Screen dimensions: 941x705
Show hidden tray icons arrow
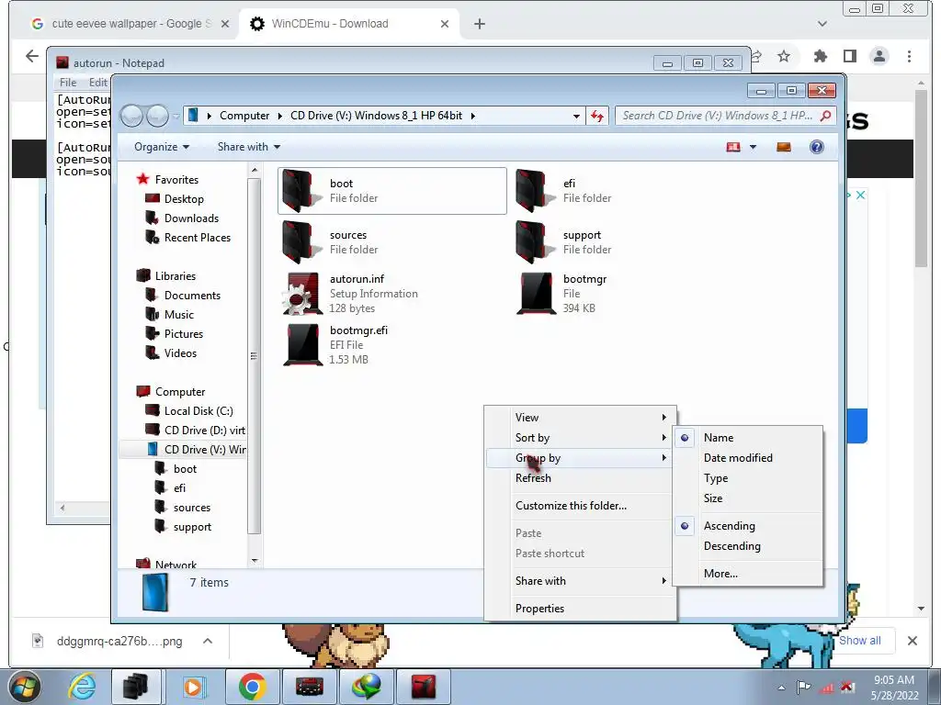coord(781,687)
